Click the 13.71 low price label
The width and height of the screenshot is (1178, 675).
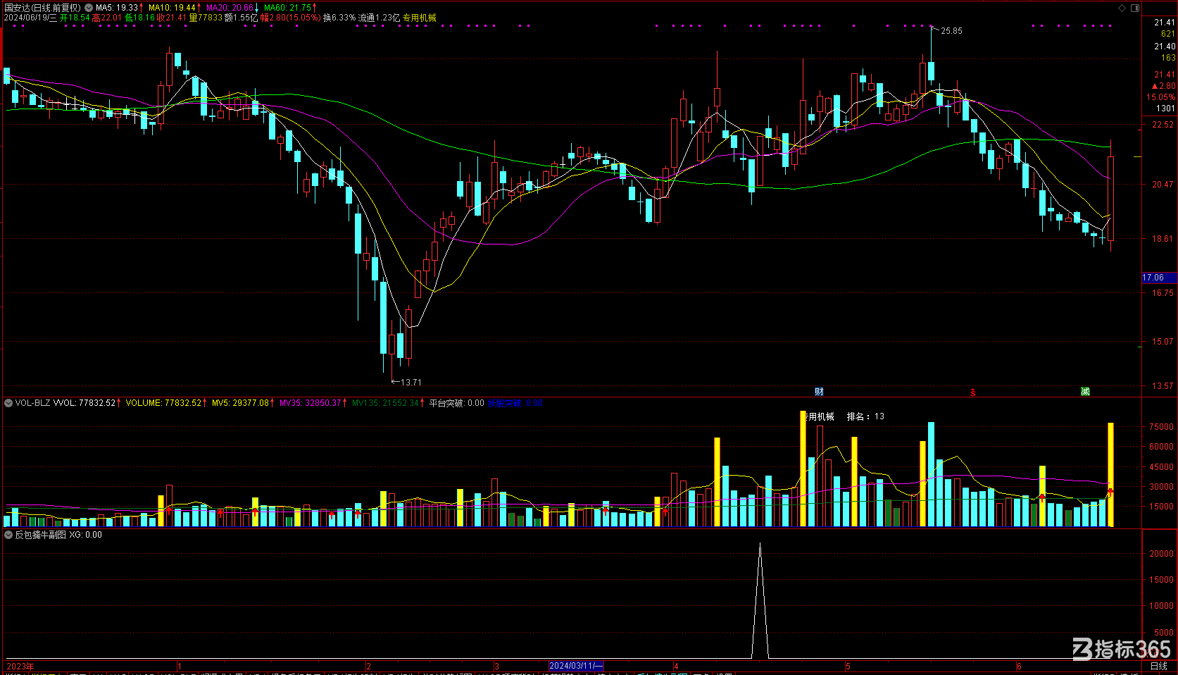coord(411,383)
